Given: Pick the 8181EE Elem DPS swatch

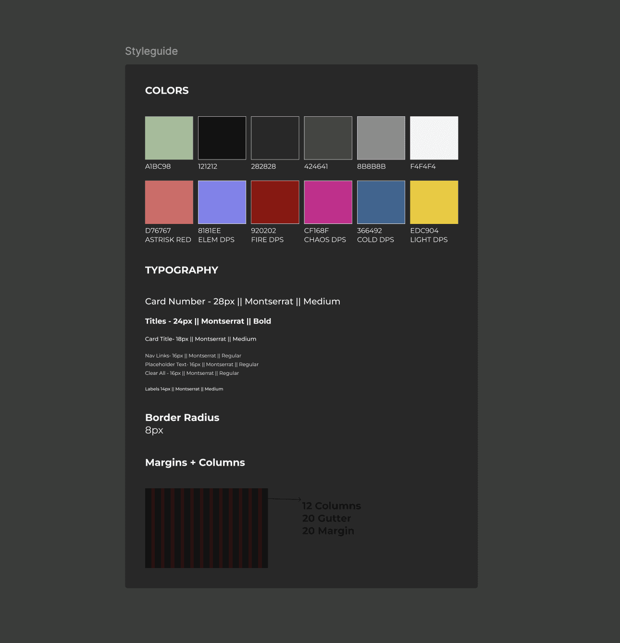Looking at the screenshot, I should pyautogui.click(x=222, y=202).
